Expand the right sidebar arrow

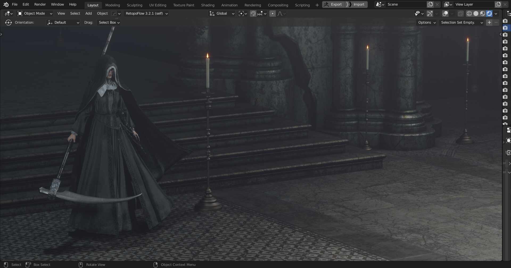500,34
